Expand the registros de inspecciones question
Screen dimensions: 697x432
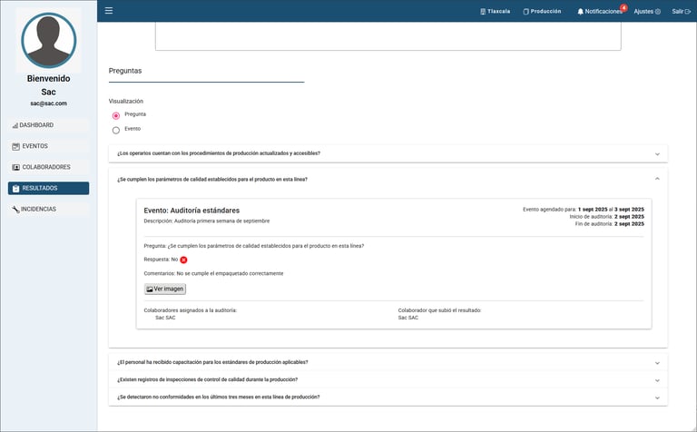(x=388, y=379)
